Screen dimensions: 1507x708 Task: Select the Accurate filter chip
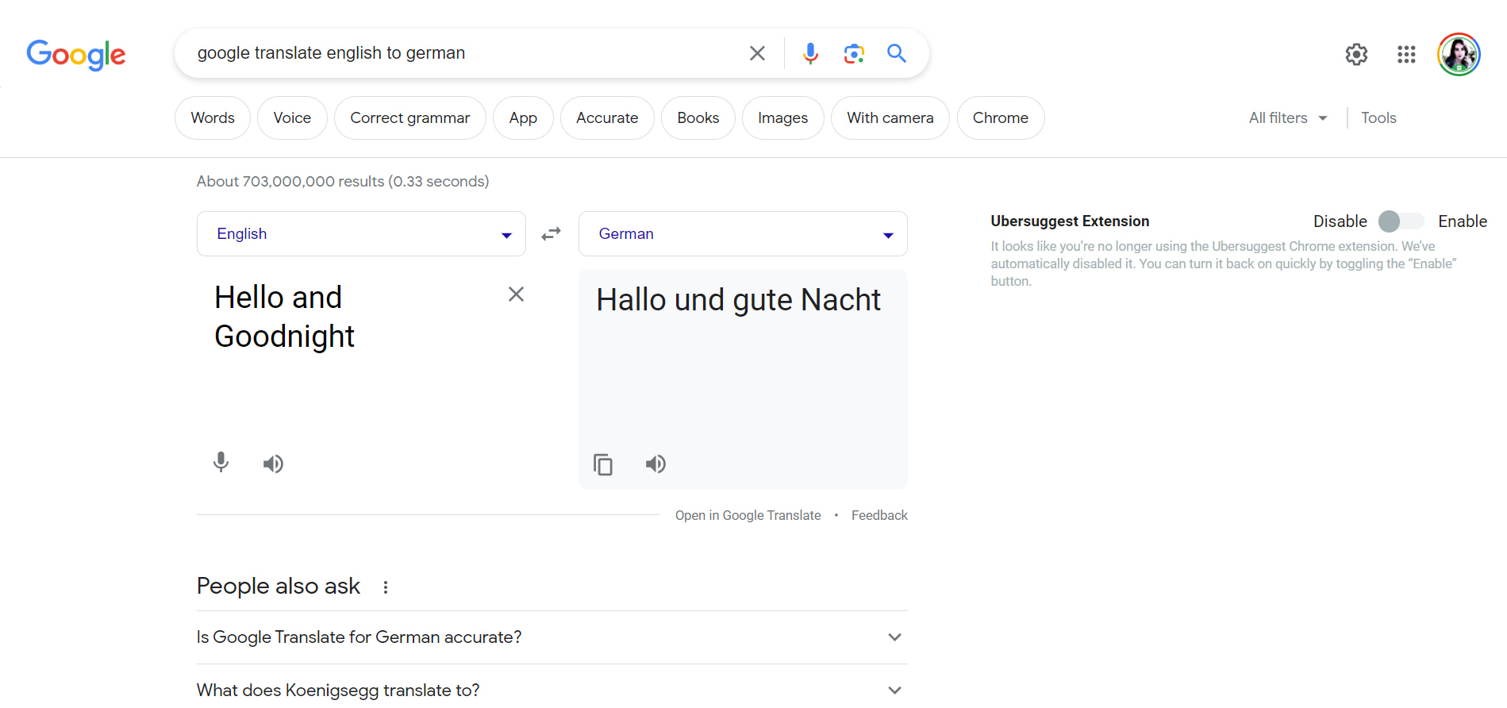pos(607,118)
